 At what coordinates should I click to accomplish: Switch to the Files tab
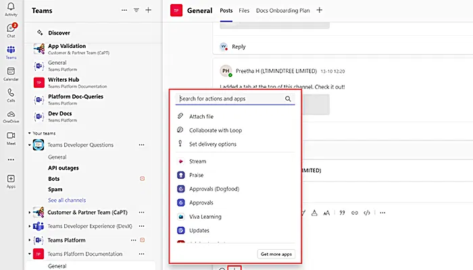pyautogui.click(x=244, y=11)
